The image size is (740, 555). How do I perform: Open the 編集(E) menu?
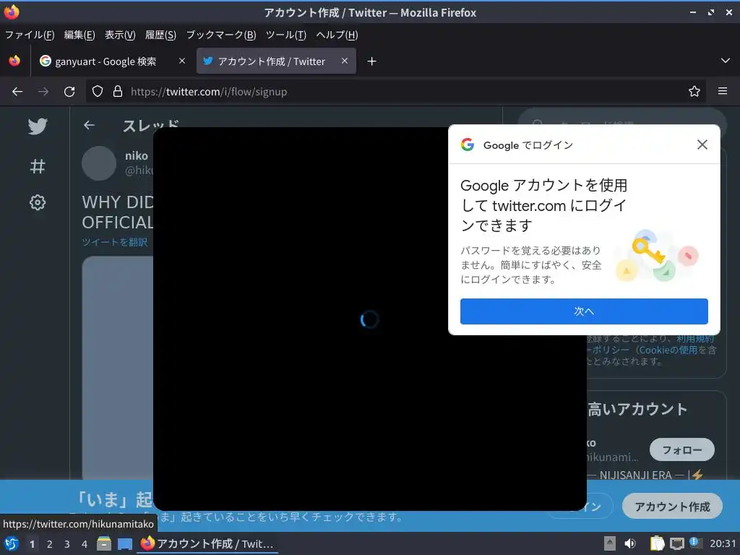79,35
